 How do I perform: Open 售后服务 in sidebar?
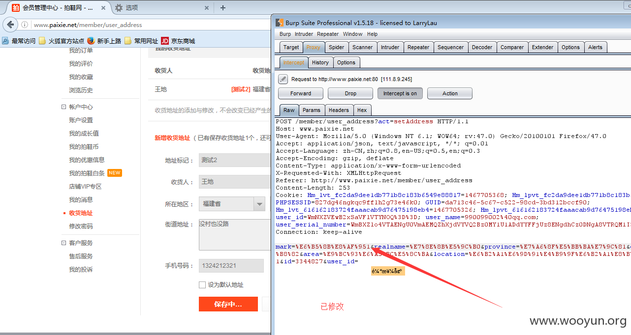click(81, 256)
